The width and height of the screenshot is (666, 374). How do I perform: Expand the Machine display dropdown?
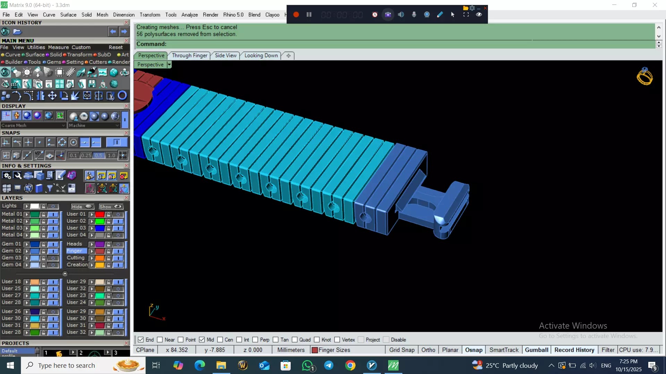[x=117, y=125]
